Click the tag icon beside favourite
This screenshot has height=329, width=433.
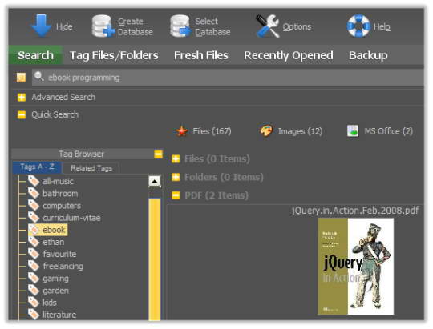[x=34, y=254]
